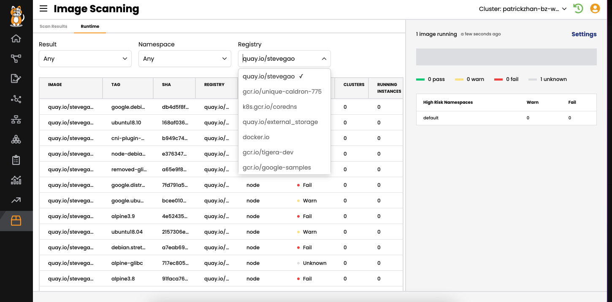Open the Service Graph sidebar icon
This screenshot has height=302, width=612.
(x=16, y=59)
